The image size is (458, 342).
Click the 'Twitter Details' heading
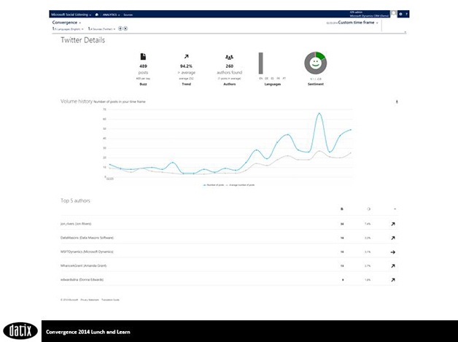(82, 40)
